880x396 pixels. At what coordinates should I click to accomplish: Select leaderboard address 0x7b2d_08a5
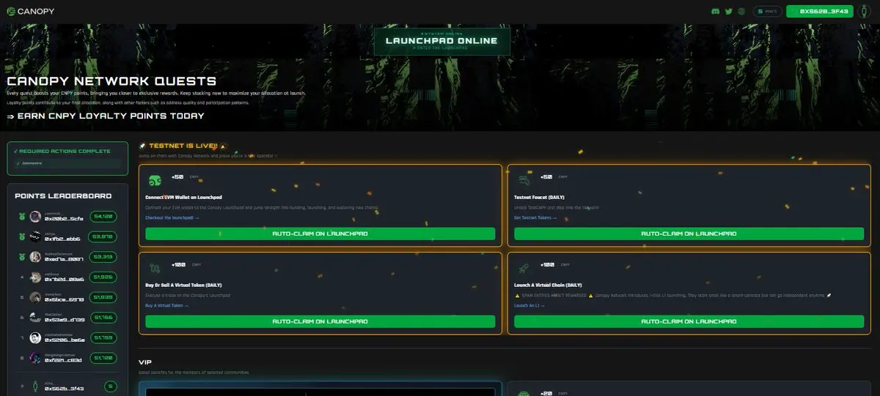point(65,279)
